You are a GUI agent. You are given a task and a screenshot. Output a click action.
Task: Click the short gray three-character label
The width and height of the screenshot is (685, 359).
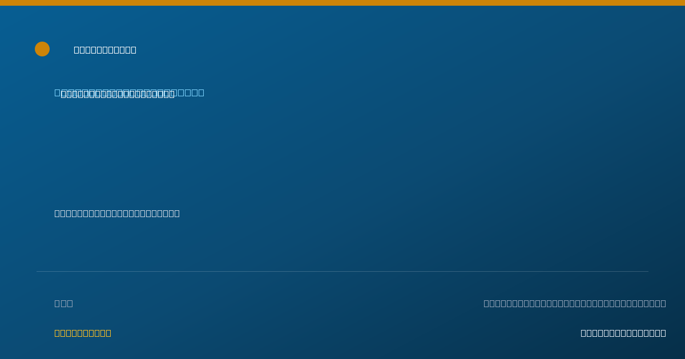pyautogui.click(x=63, y=303)
